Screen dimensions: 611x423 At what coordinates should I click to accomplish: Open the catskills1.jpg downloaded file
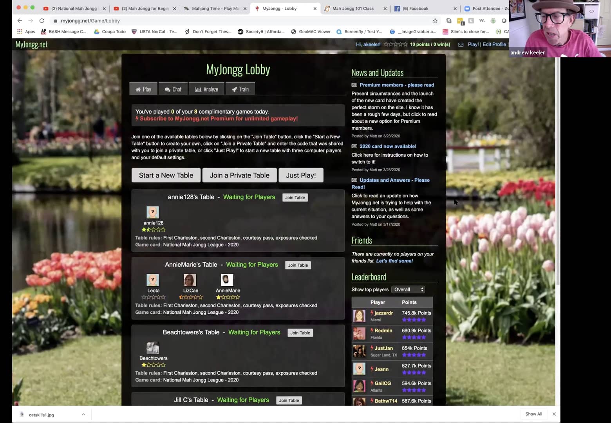(41, 415)
